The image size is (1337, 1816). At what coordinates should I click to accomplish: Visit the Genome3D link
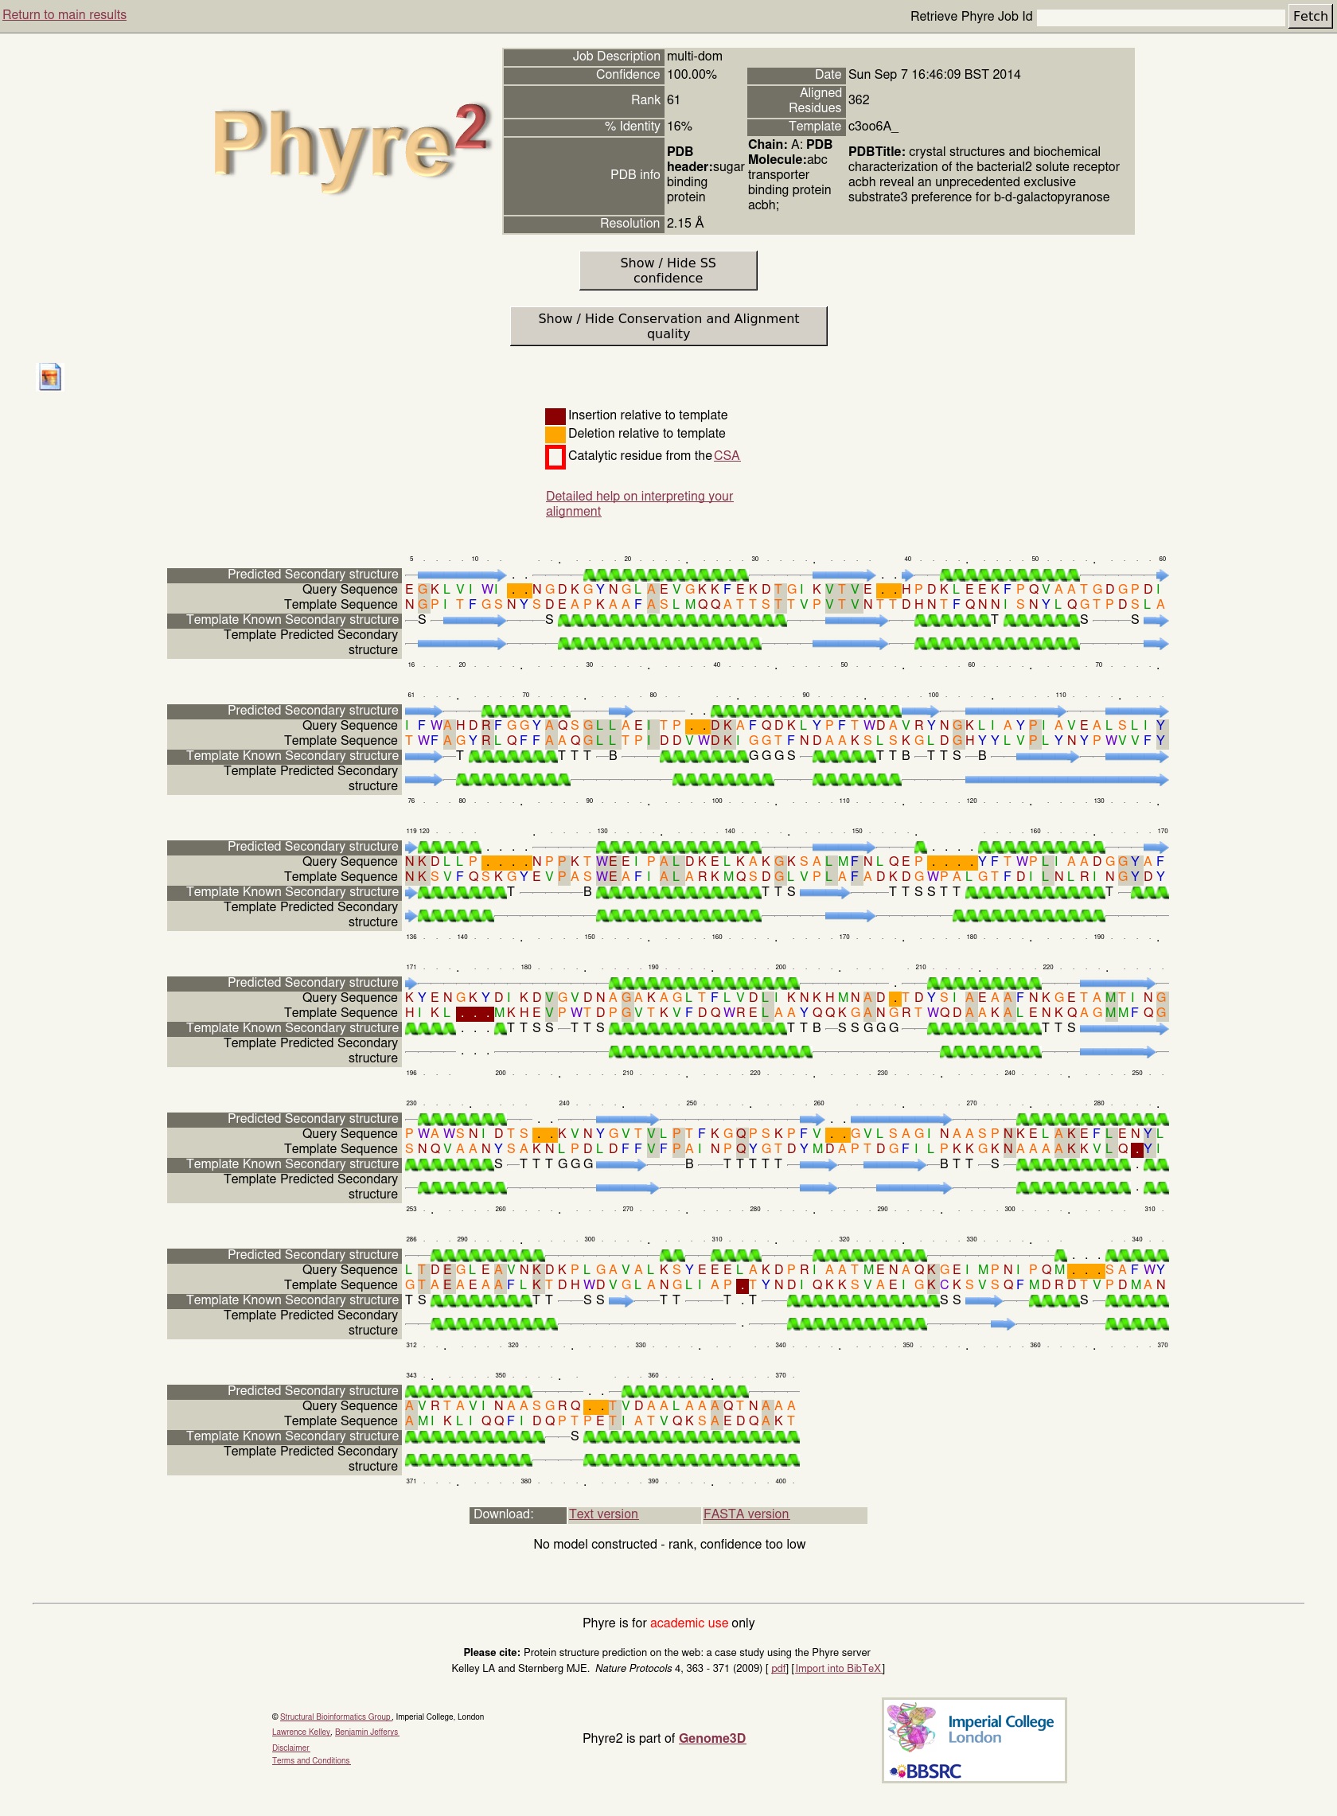[711, 1738]
